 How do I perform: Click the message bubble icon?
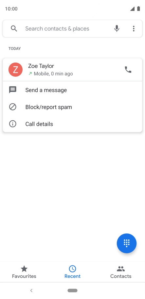(13, 90)
